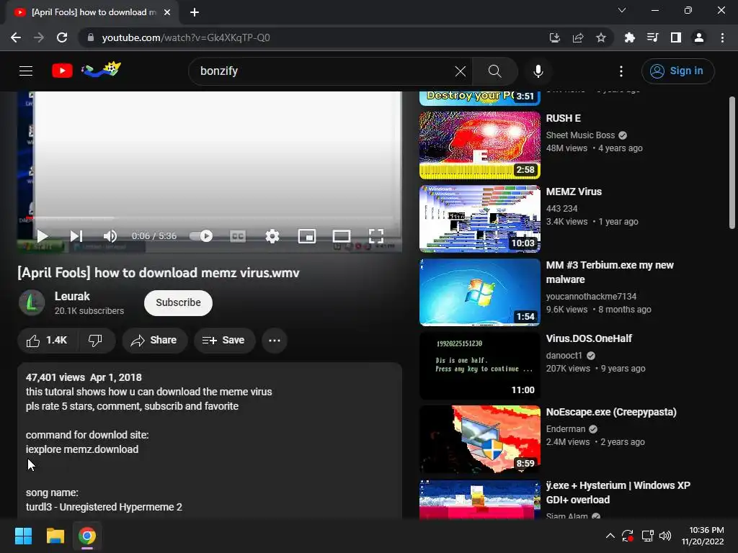738x553 pixels.
Task: Toggle closed captions CC
Action: [x=238, y=236]
